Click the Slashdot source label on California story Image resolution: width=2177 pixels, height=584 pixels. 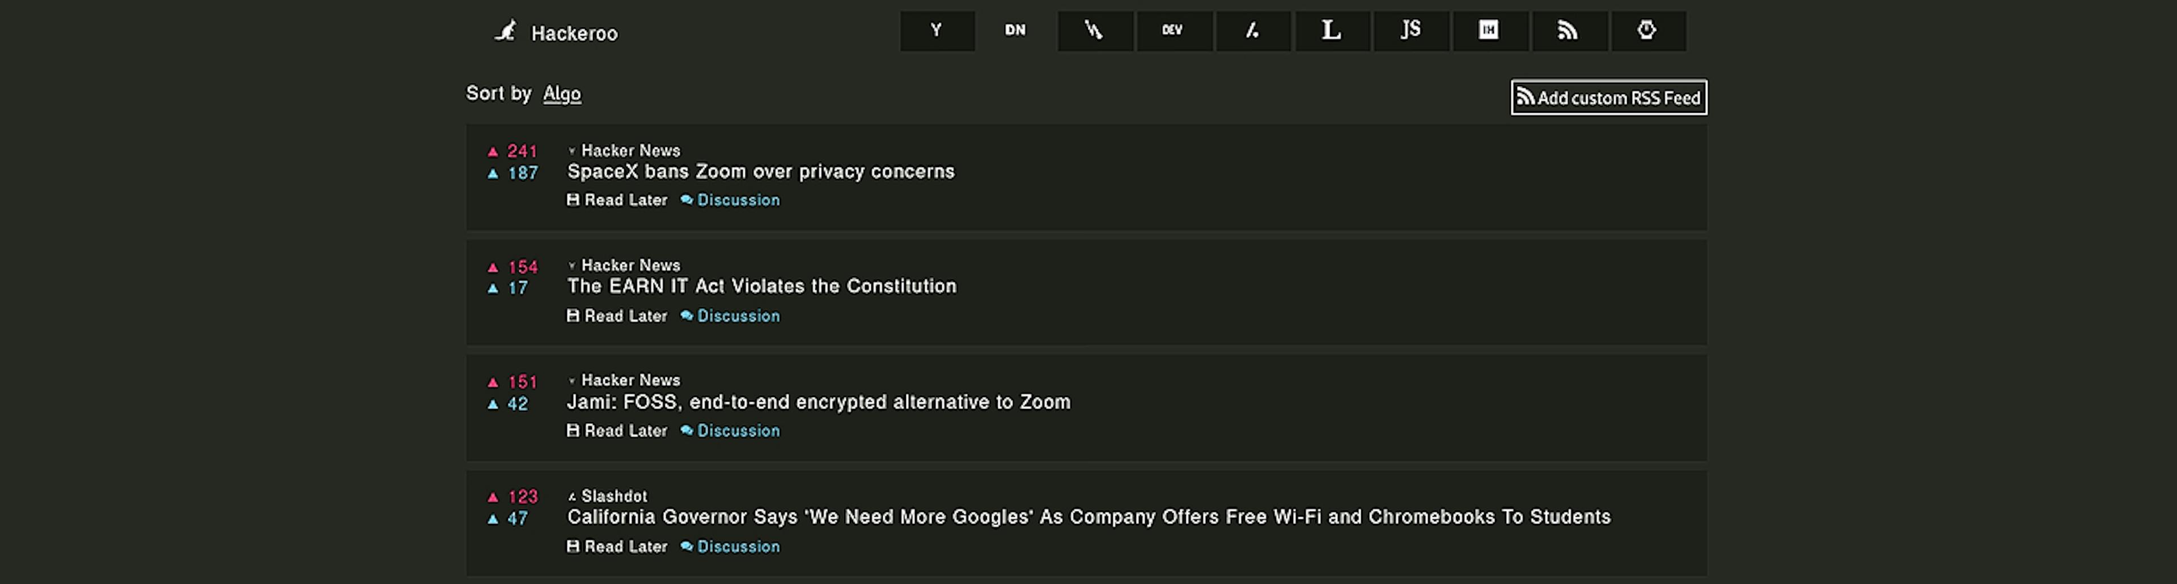[x=613, y=496]
